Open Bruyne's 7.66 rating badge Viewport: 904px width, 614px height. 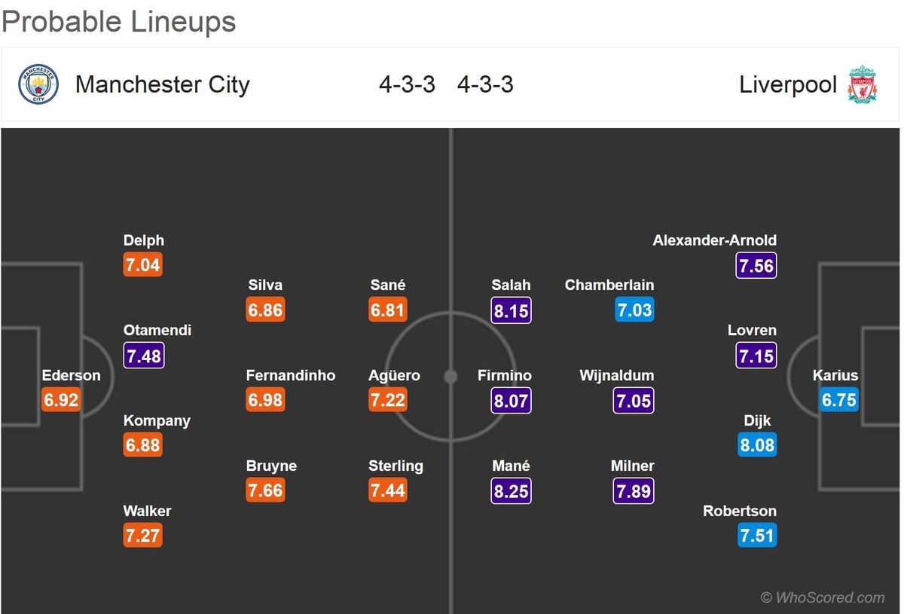coord(265,490)
